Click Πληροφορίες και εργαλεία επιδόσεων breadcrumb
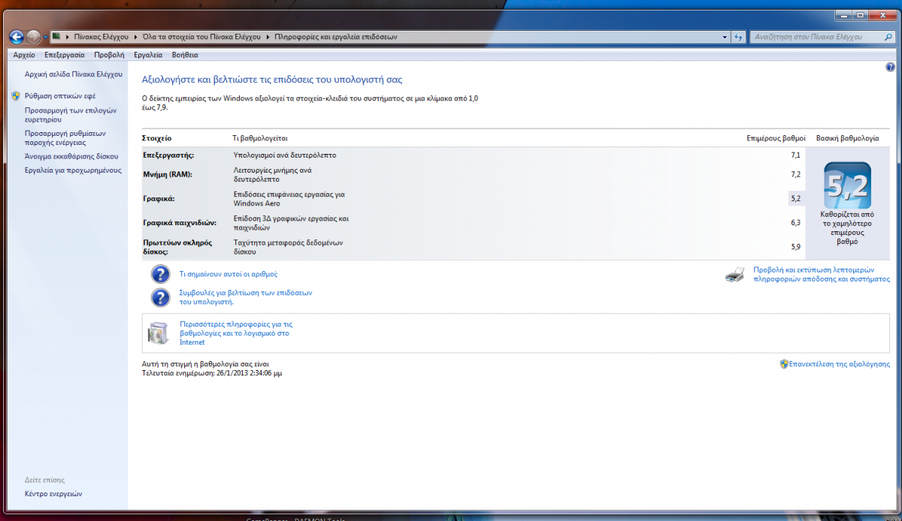 pos(335,37)
